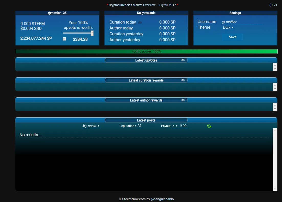Click the Save settings button
Viewport: 282px width, 202px height.
(233, 37)
